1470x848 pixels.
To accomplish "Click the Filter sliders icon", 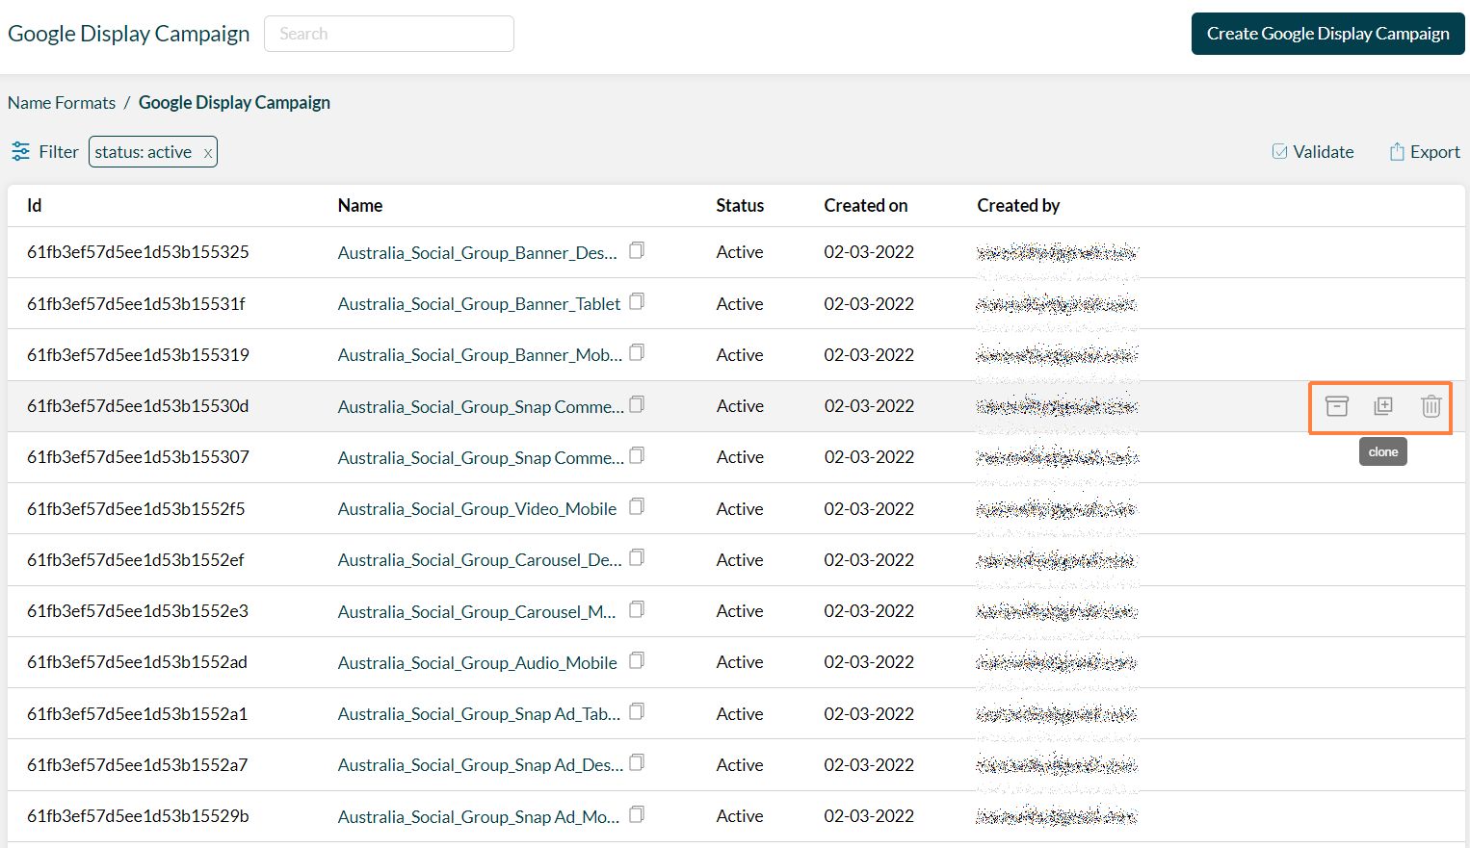I will 20,151.
